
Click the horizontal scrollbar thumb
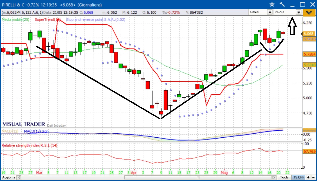pos(198,177)
